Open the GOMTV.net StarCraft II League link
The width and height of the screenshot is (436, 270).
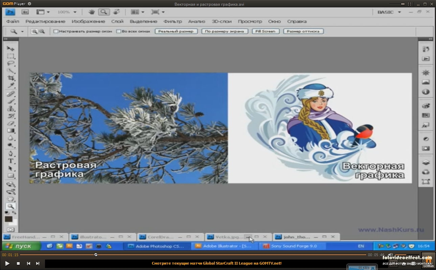[216, 263]
